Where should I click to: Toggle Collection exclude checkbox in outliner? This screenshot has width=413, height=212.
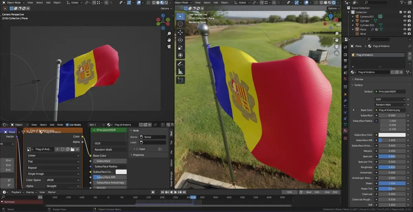tap(401, 12)
